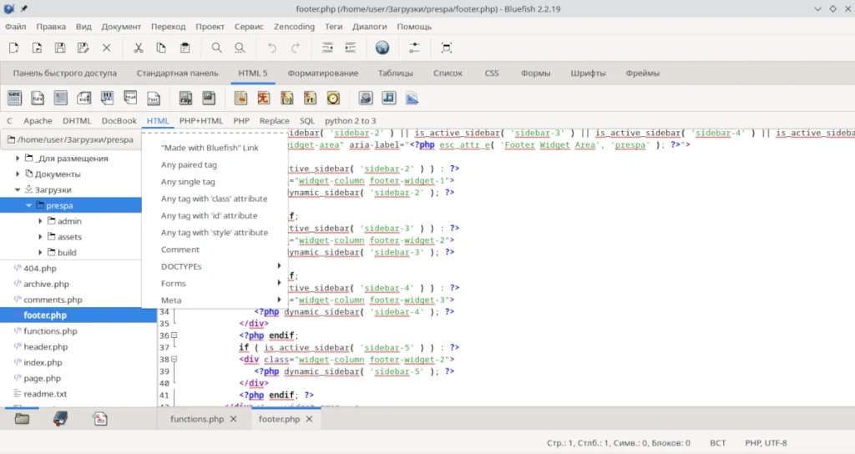The image size is (855, 454).
Task: Insert HTML5 article tag icon
Action: coord(60,98)
